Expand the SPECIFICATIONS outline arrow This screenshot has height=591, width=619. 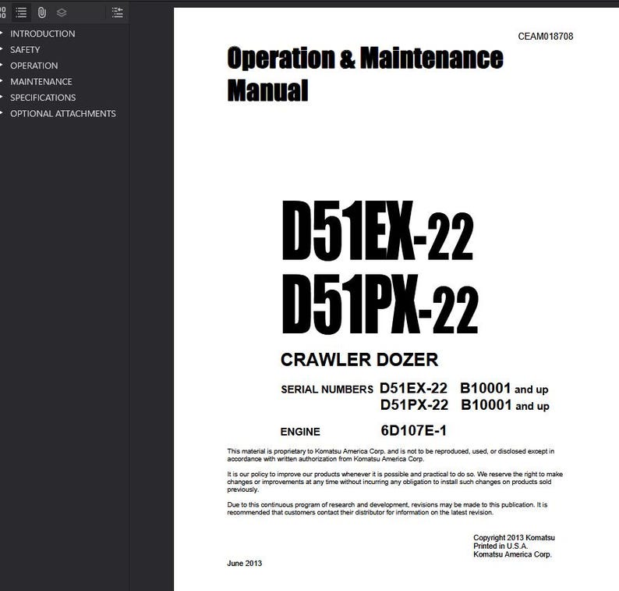[2, 97]
